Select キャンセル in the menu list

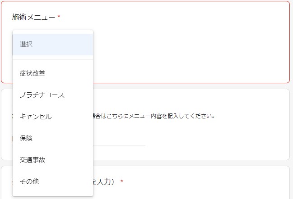[36, 117]
